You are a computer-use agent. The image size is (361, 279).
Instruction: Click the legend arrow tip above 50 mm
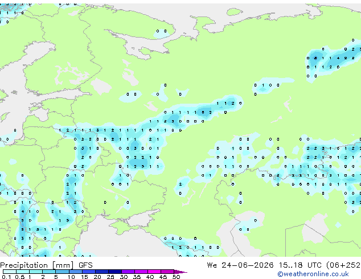[x=180, y=272]
